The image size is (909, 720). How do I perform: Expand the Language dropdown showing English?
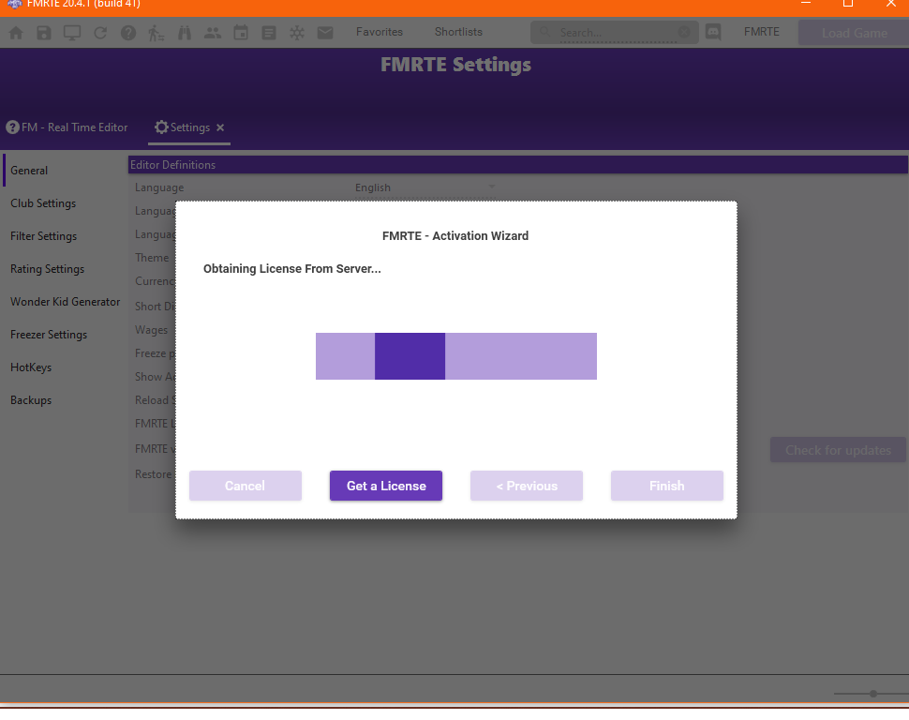tap(425, 187)
